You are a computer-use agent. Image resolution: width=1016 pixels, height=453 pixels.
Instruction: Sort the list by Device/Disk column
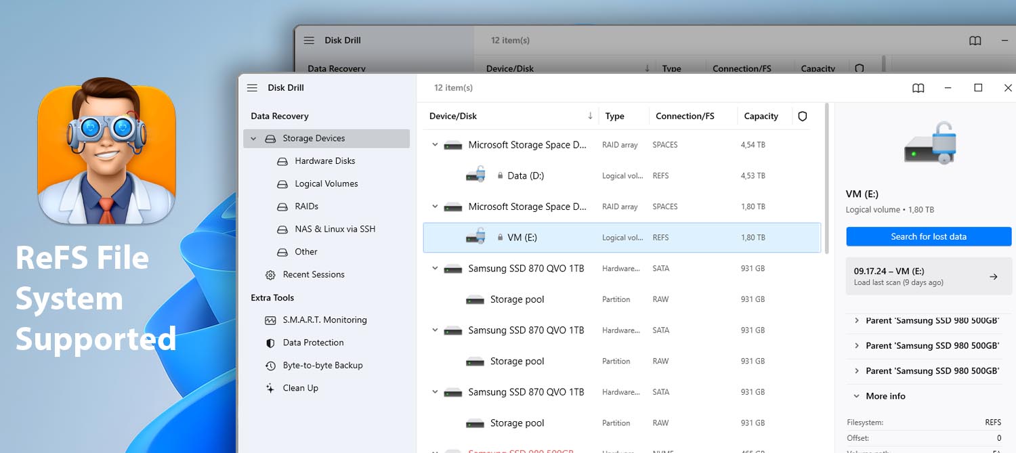click(x=452, y=116)
